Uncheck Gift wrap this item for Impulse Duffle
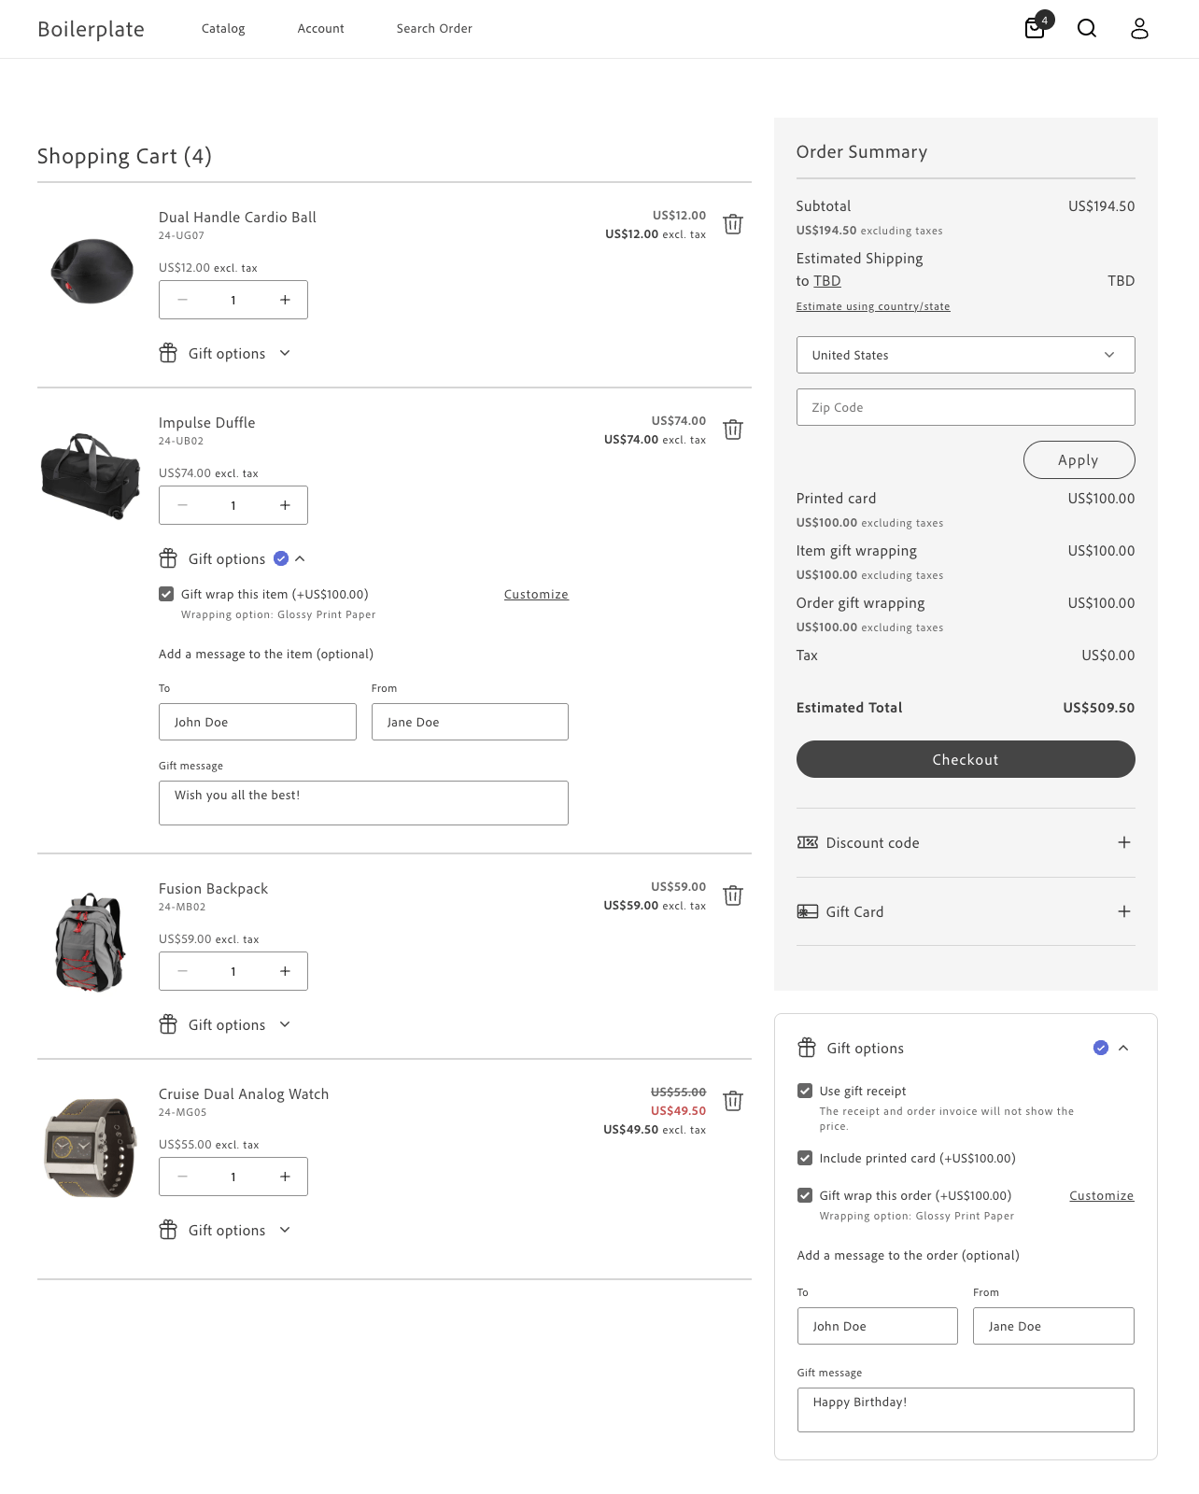 [165, 593]
